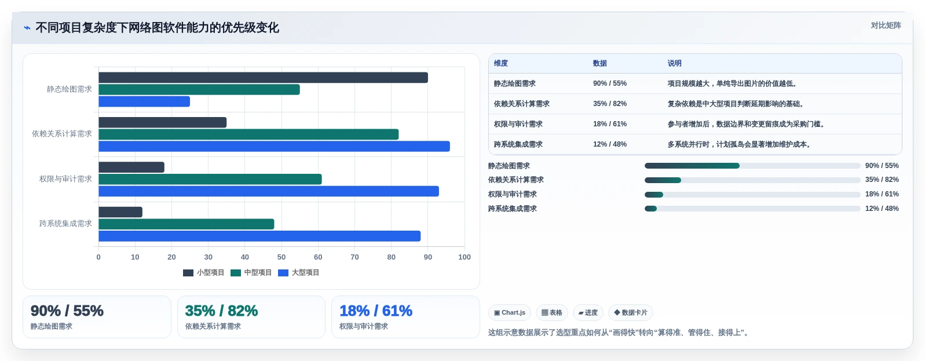Click table value 12% / 48%
Screen dimensions: 925x361
610,144
